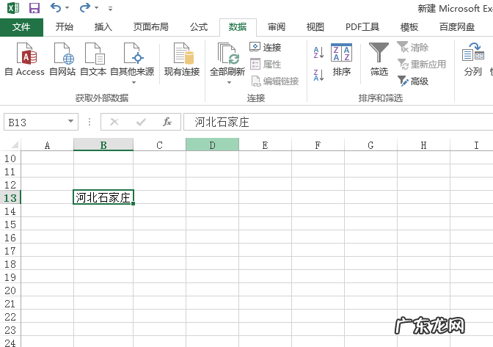The height and width of the screenshot is (347, 493).
Task: Undo the last action
Action: (x=56, y=7)
